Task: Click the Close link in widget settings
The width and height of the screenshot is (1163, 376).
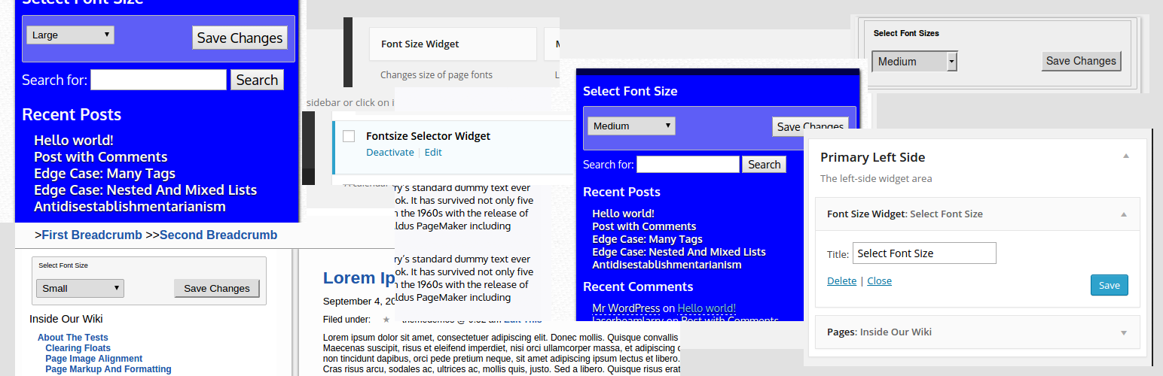Action: (x=879, y=280)
